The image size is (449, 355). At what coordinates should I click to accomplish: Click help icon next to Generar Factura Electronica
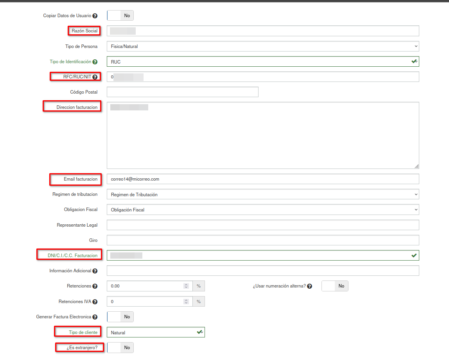click(x=95, y=317)
